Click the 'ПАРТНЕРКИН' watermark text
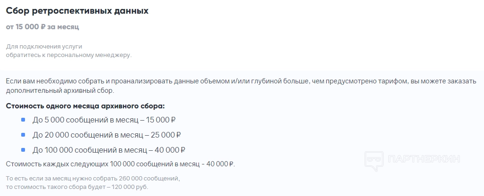The image size is (484, 196). (424, 159)
